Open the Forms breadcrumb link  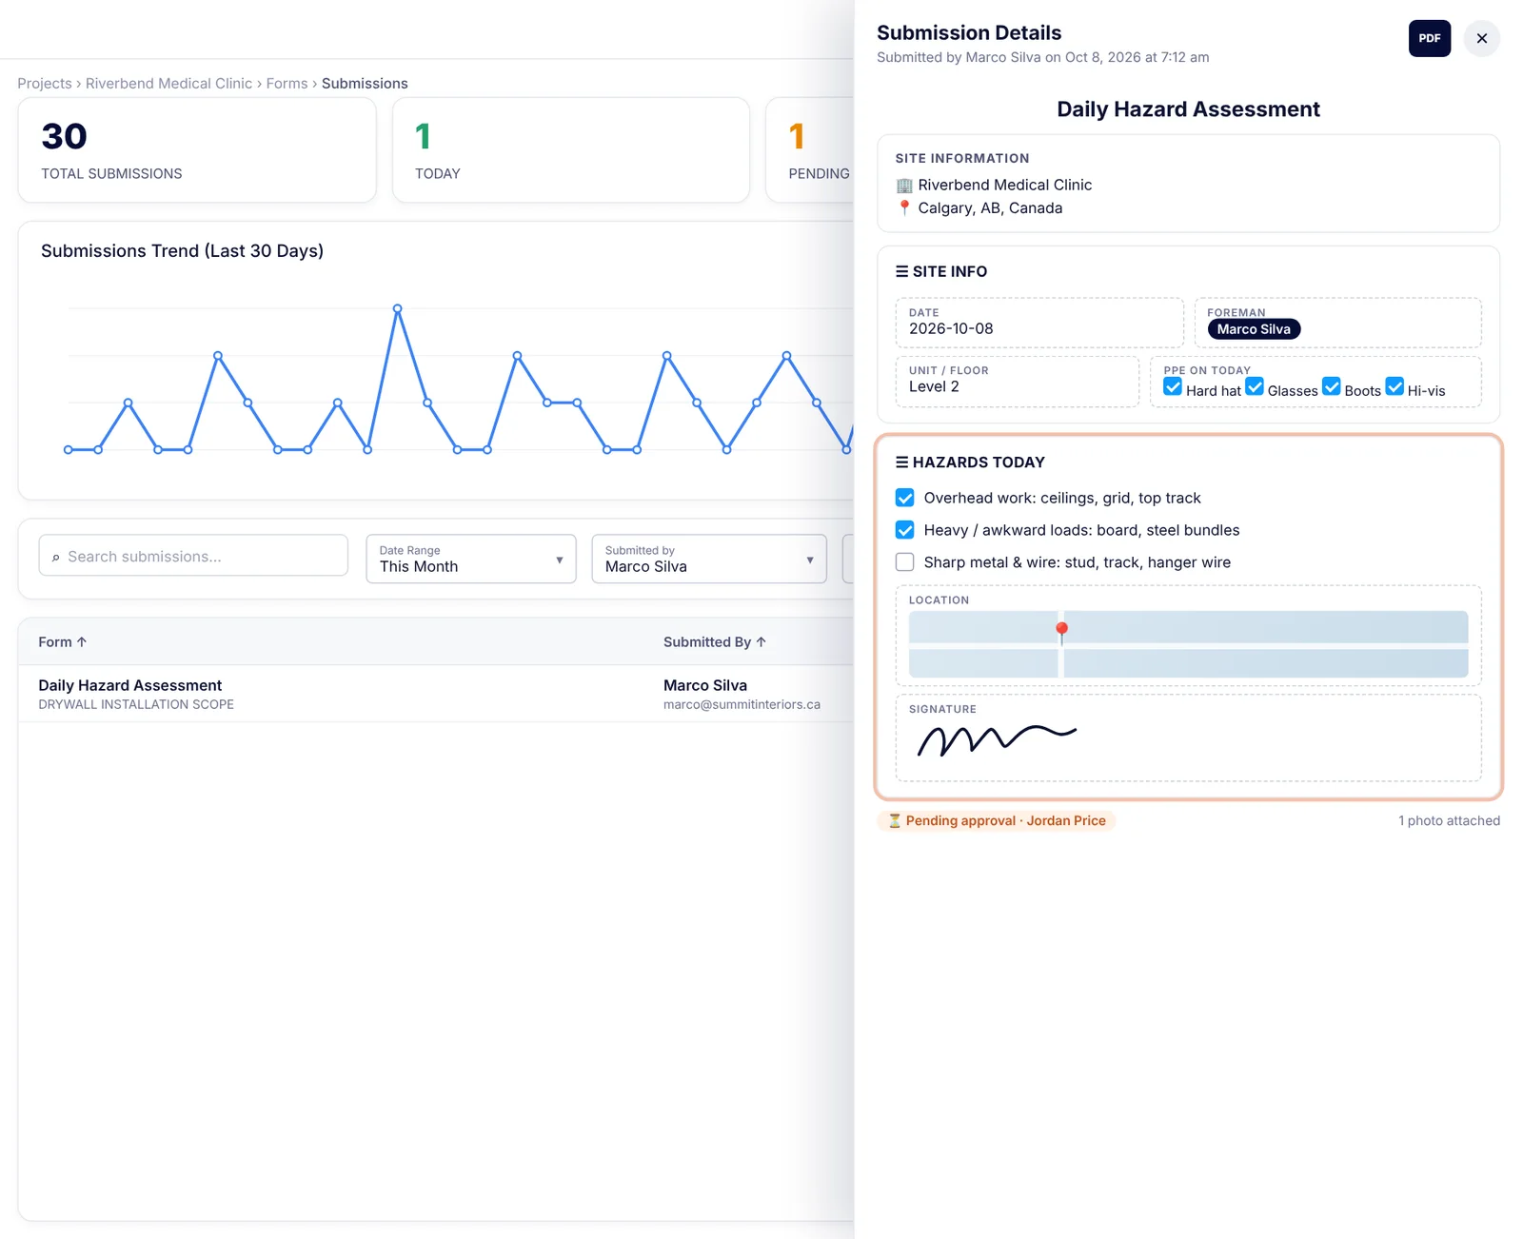point(287,84)
